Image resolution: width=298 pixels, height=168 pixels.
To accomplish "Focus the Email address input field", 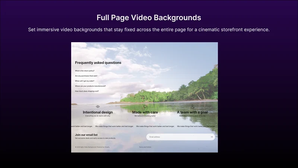I will click(181, 137).
